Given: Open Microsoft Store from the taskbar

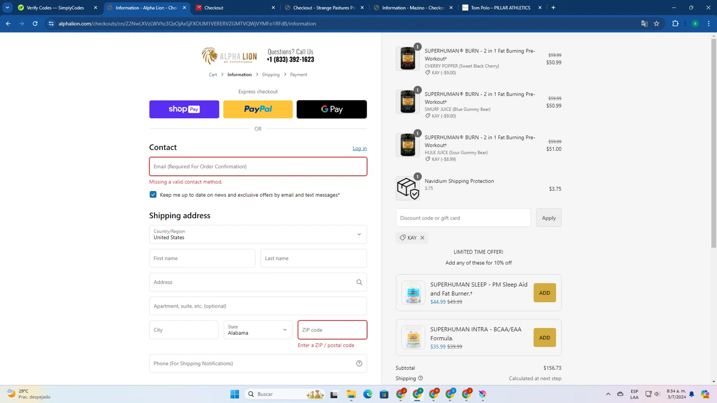Looking at the screenshot, I should (384, 394).
